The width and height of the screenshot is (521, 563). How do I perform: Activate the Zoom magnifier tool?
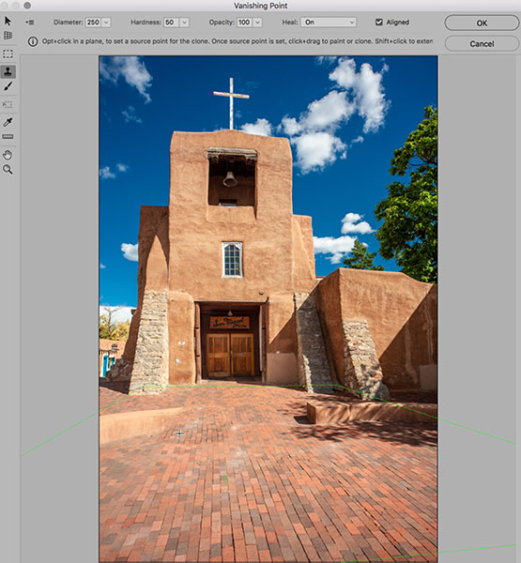[8, 170]
